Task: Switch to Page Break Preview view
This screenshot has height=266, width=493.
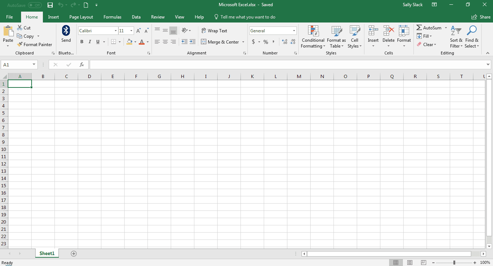Action: coord(423,262)
